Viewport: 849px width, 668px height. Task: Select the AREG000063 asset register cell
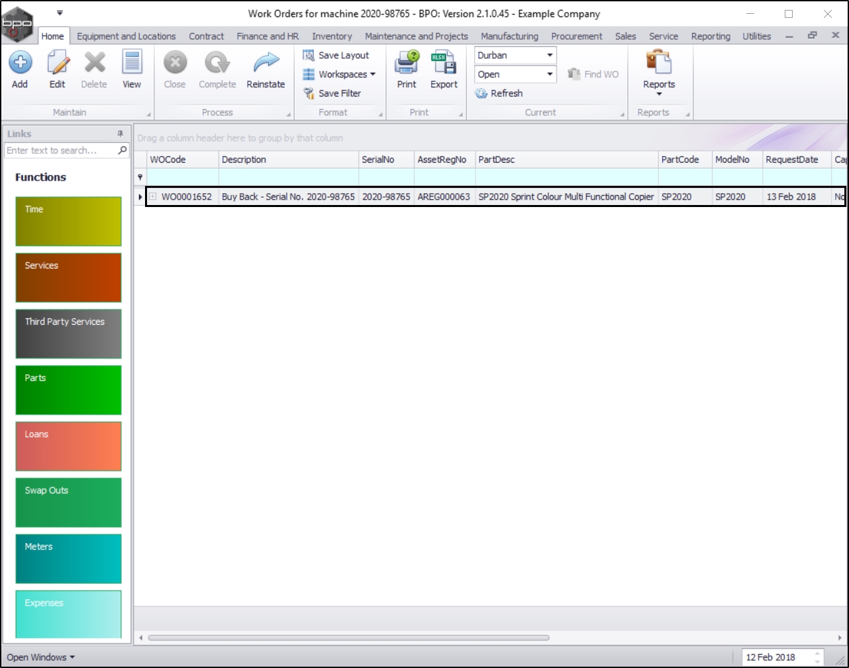[444, 196]
